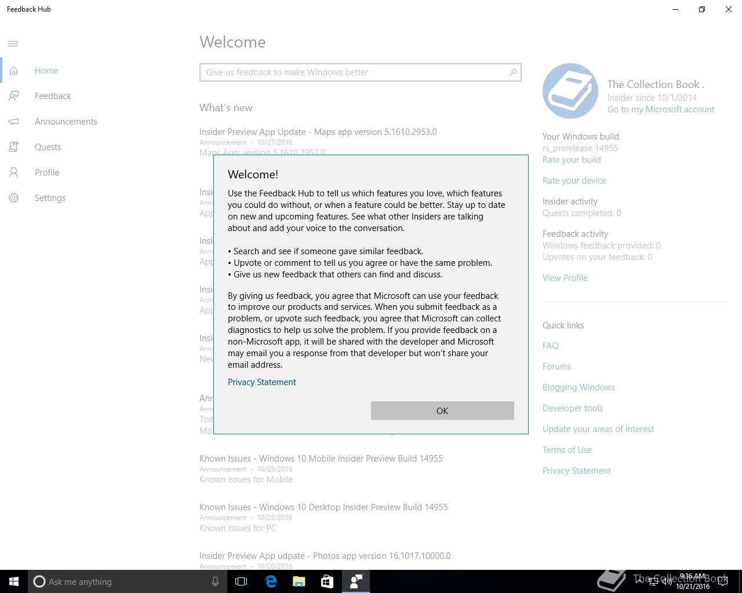The width and height of the screenshot is (742, 593).
Task: Click the Settings gear icon
Action: (14, 198)
